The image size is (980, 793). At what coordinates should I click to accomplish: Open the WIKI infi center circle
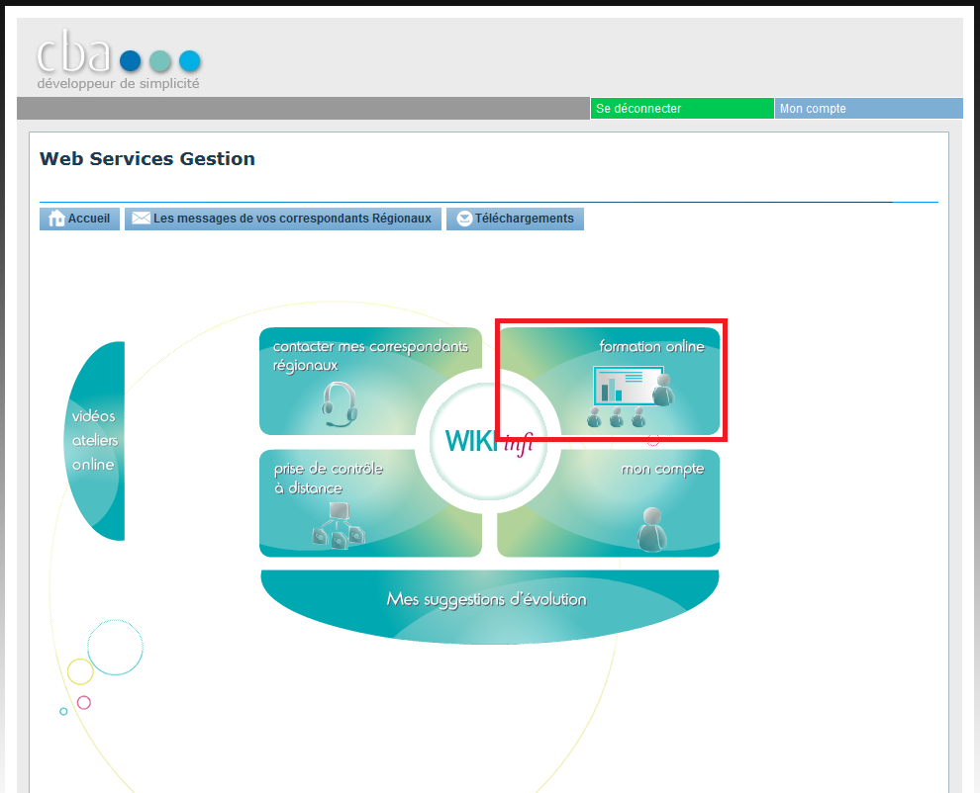click(488, 441)
